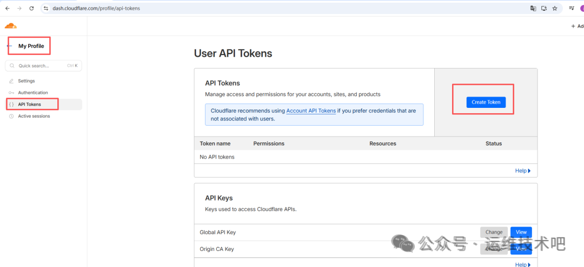Open the Translate page icon
This screenshot has width=584, height=267.
click(533, 8)
